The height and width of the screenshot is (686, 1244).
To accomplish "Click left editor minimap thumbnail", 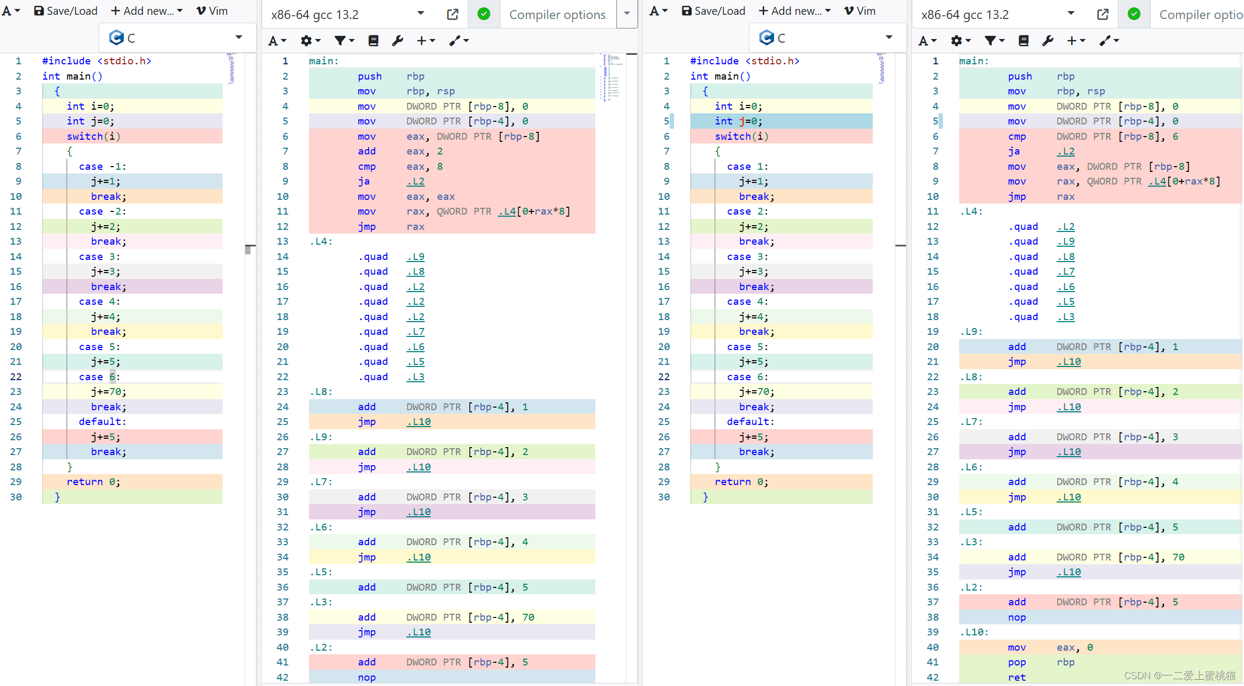I will pyautogui.click(x=231, y=69).
